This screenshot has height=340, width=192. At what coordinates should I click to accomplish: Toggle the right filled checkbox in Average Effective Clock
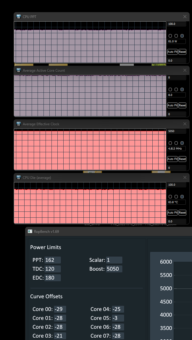[x=182, y=143]
